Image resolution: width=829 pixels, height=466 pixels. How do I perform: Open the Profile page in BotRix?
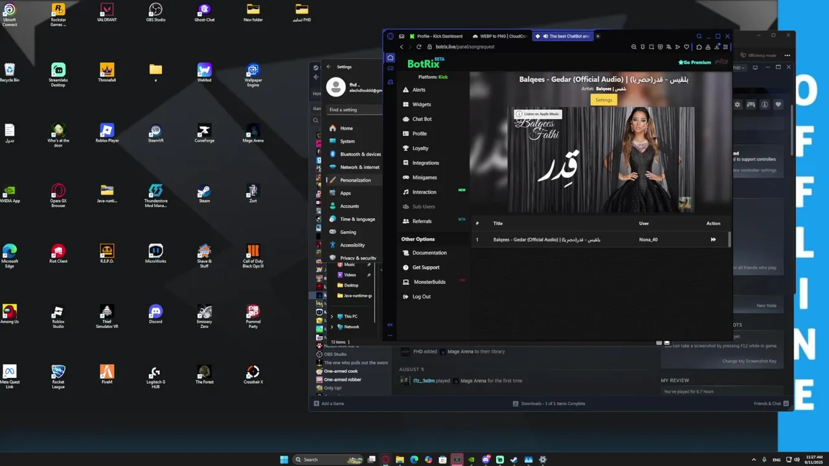414,133
